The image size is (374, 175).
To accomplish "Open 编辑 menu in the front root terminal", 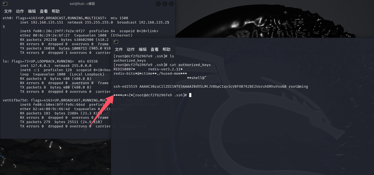I will [x=143, y=49].
